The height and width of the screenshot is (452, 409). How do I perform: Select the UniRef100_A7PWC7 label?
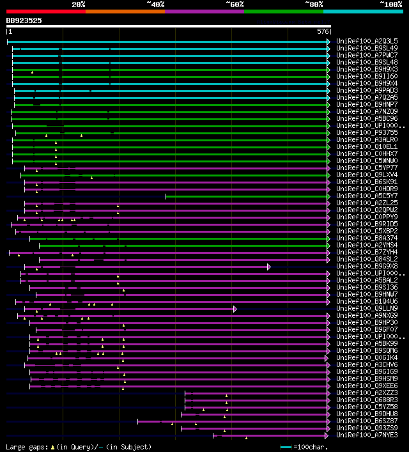tap(367, 56)
